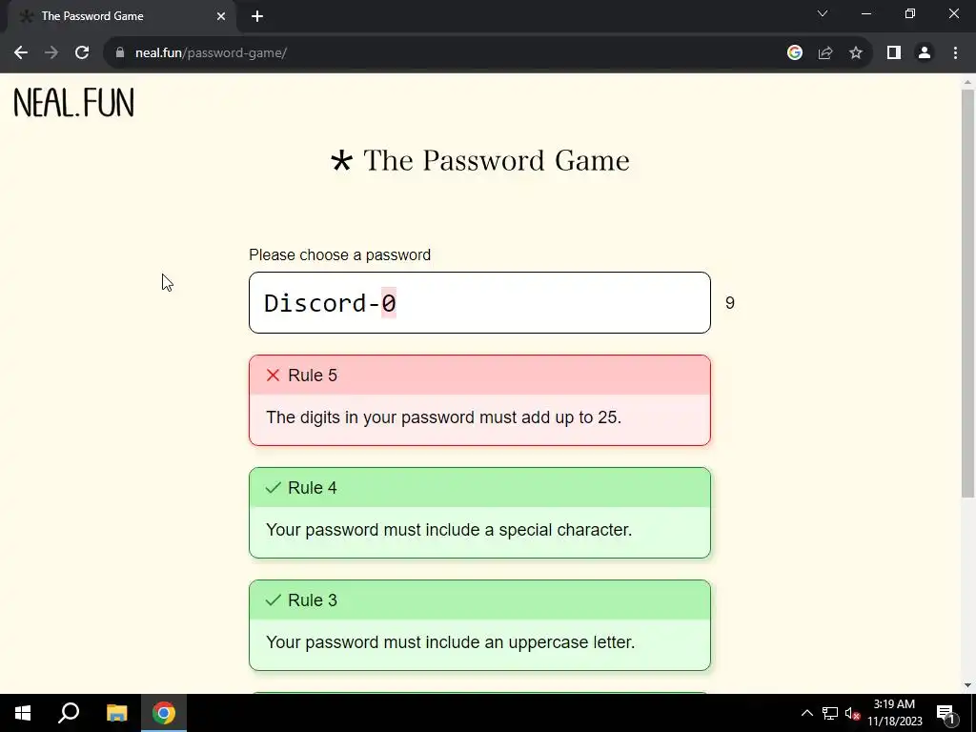Screen dimensions: 976x732
Task: Open a new browser tab
Action: tap(257, 16)
